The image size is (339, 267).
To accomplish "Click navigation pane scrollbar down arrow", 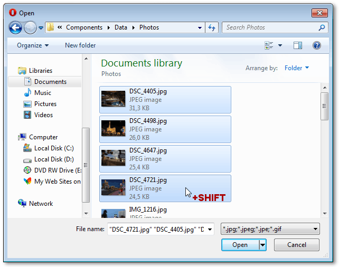I will [86, 213].
